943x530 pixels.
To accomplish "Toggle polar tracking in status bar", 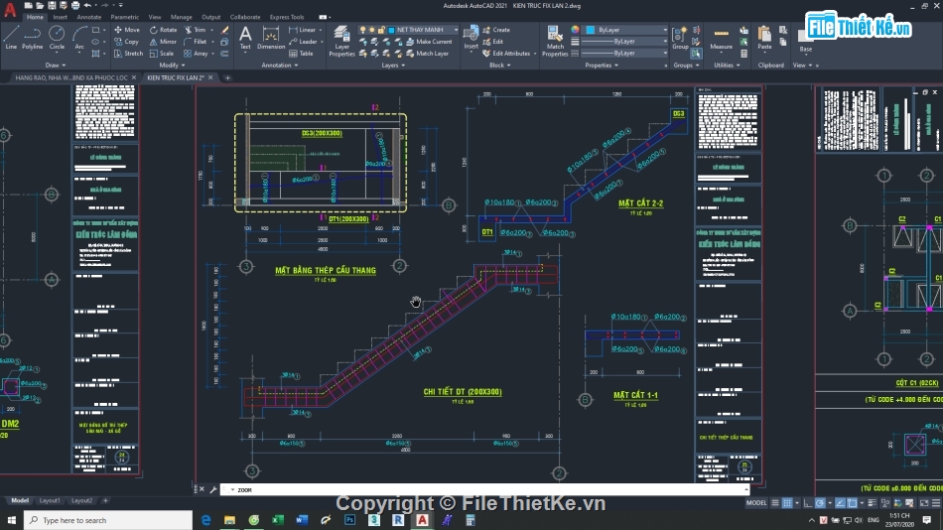I will tap(820, 503).
